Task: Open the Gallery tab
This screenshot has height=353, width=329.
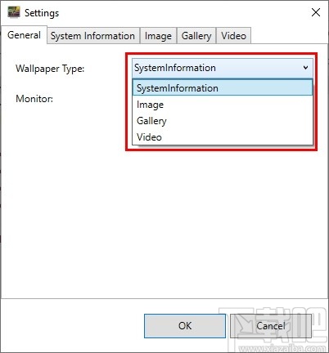Action: tap(196, 36)
